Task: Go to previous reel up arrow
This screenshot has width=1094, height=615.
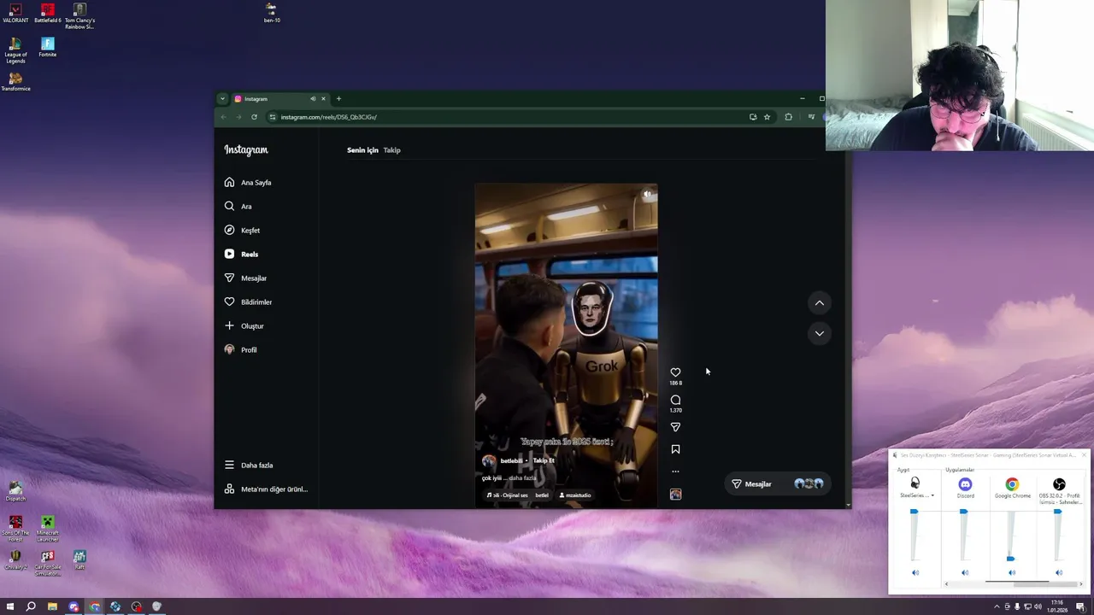Action: (819, 302)
